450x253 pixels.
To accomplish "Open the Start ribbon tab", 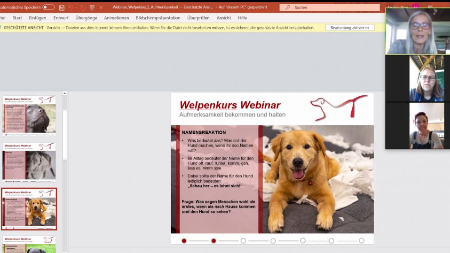I will pyautogui.click(x=17, y=18).
